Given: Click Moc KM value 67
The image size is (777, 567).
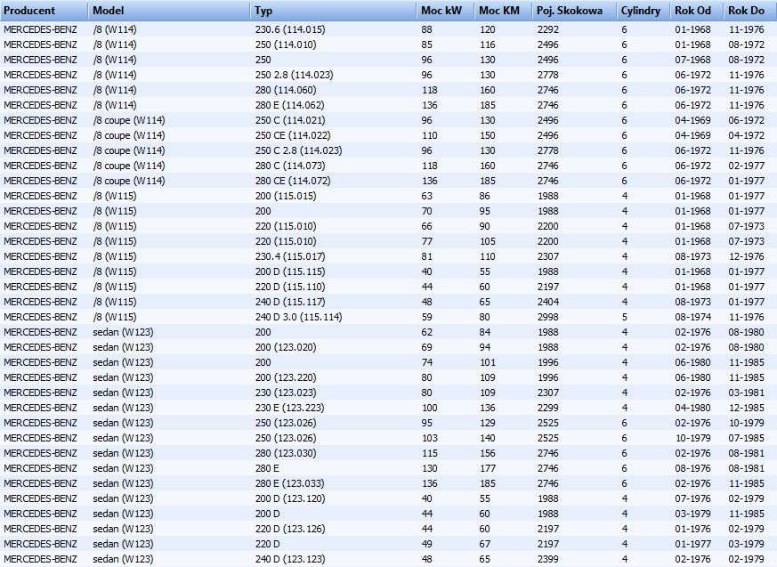Looking at the screenshot, I should pos(485,544).
